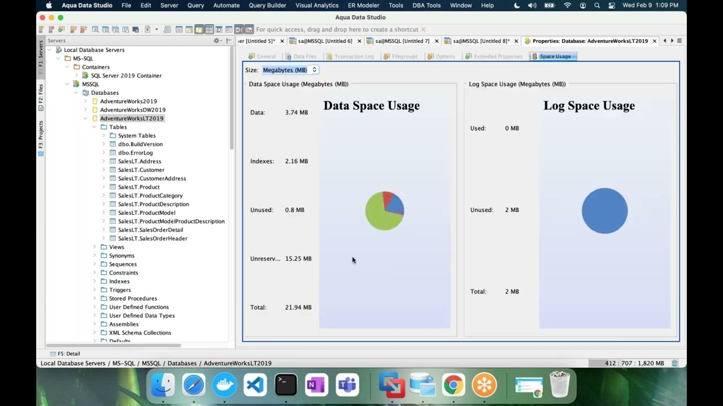Open the F3: Projects side panel tab

pyautogui.click(x=41, y=138)
